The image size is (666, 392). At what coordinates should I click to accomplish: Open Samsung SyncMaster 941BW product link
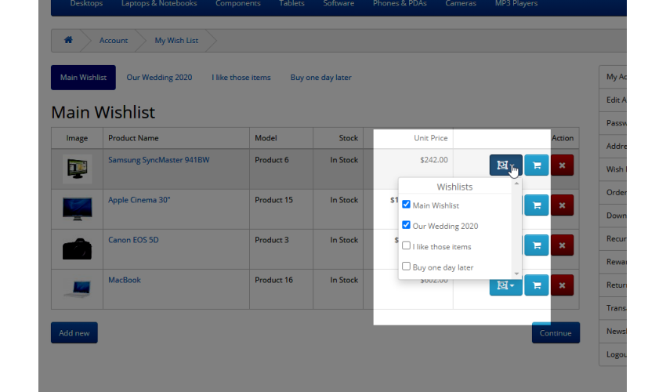[x=159, y=160]
